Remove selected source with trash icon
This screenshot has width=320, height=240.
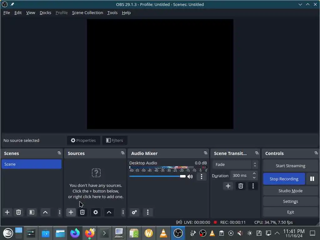point(82,212)
